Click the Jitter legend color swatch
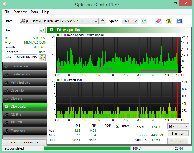Viewport: 194px width, 153px height. (65, 80)
